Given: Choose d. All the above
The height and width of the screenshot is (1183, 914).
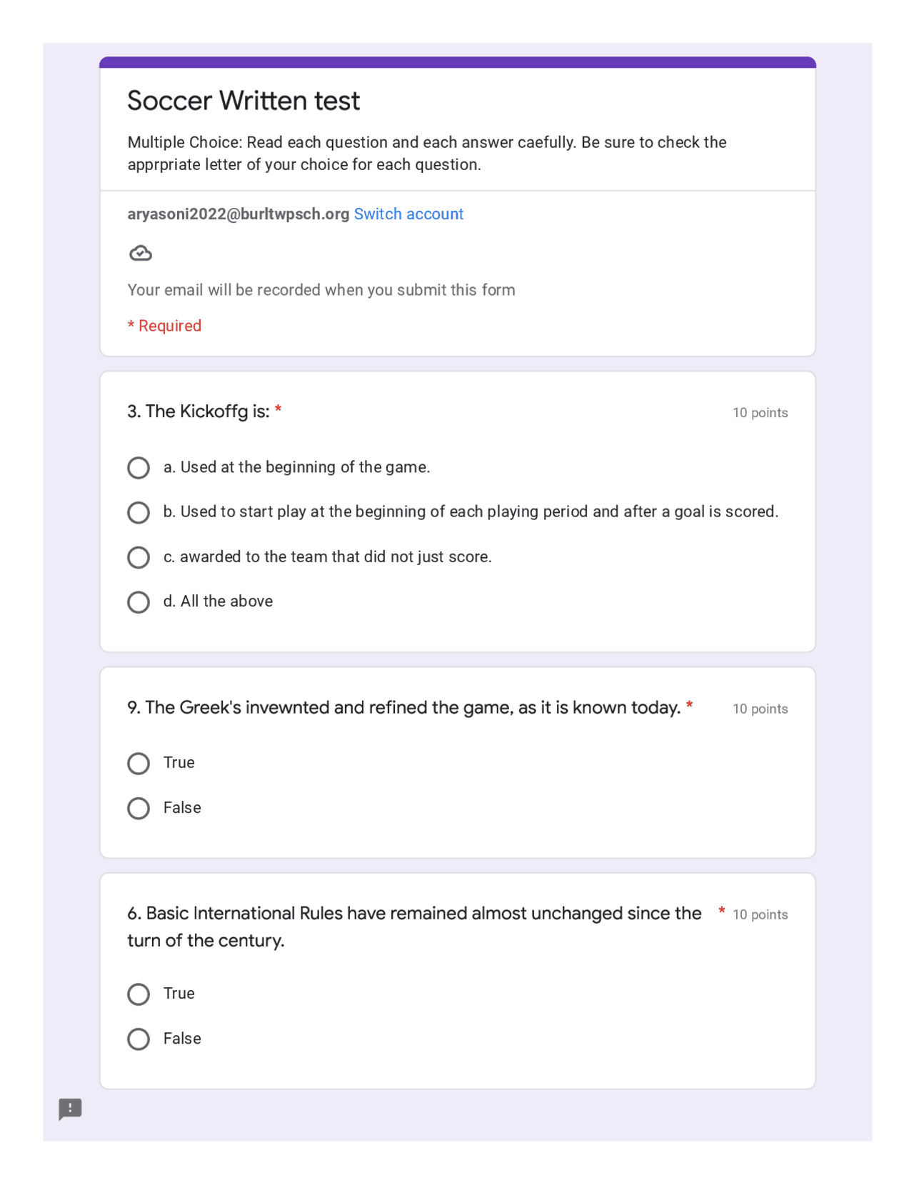Looking at the screenshot, I should coord(139,602).
